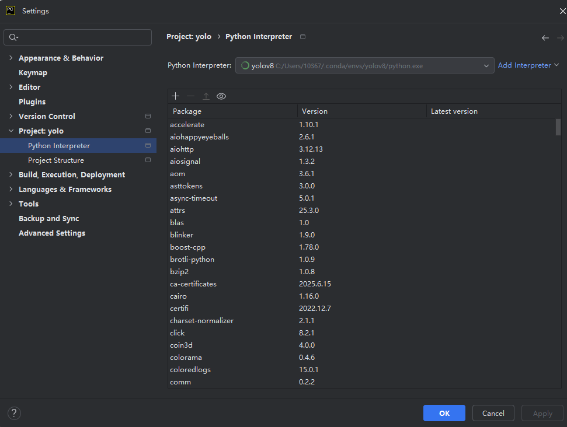Select the async-timeout package row
The height and width of the screenshot is (427, 567).
click(x=361, y=198)
